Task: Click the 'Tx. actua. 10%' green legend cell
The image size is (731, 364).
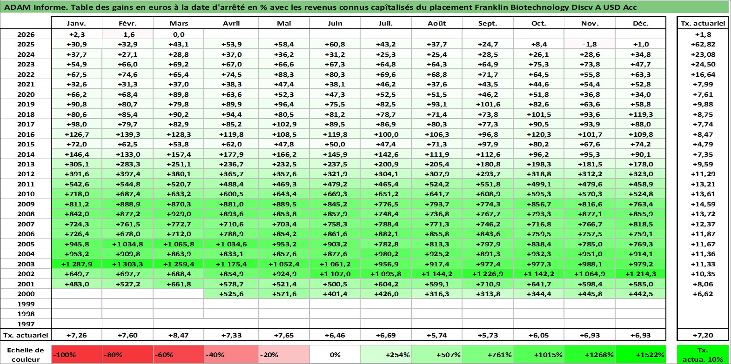Action: 703,355
